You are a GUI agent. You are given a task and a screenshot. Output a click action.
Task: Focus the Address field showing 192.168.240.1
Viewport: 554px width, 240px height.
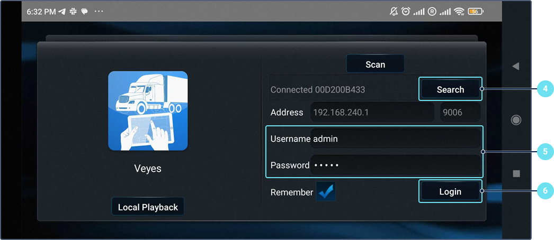click(372, 113)
